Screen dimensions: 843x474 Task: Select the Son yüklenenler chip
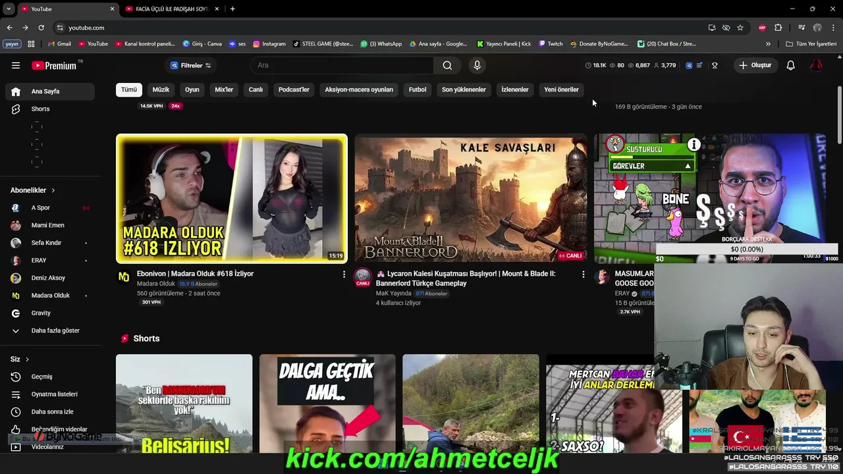[x=464, y=90]
